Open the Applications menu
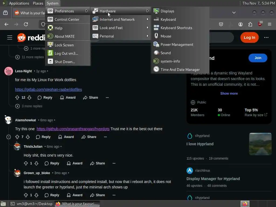This screenshot has height=207, width=276. [16, 3]
